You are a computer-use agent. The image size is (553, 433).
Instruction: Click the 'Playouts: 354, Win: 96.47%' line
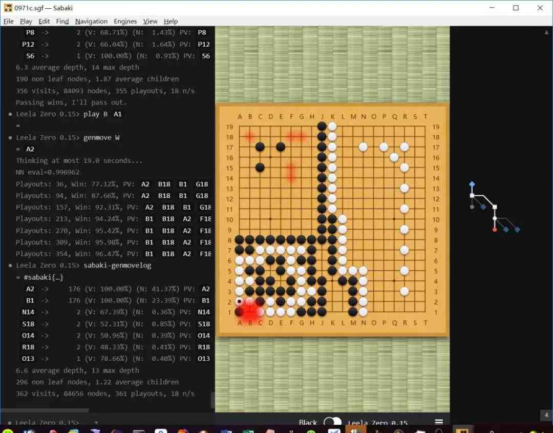[113, 254]
